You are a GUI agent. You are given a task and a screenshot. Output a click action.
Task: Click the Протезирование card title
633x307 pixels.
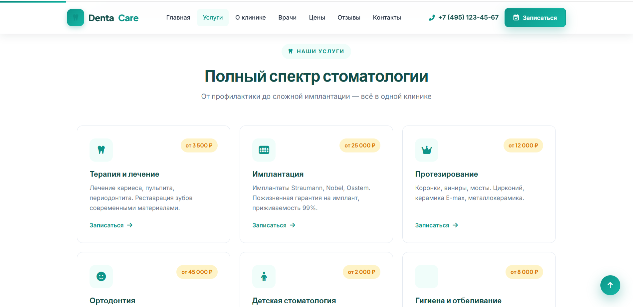[446, 174]
